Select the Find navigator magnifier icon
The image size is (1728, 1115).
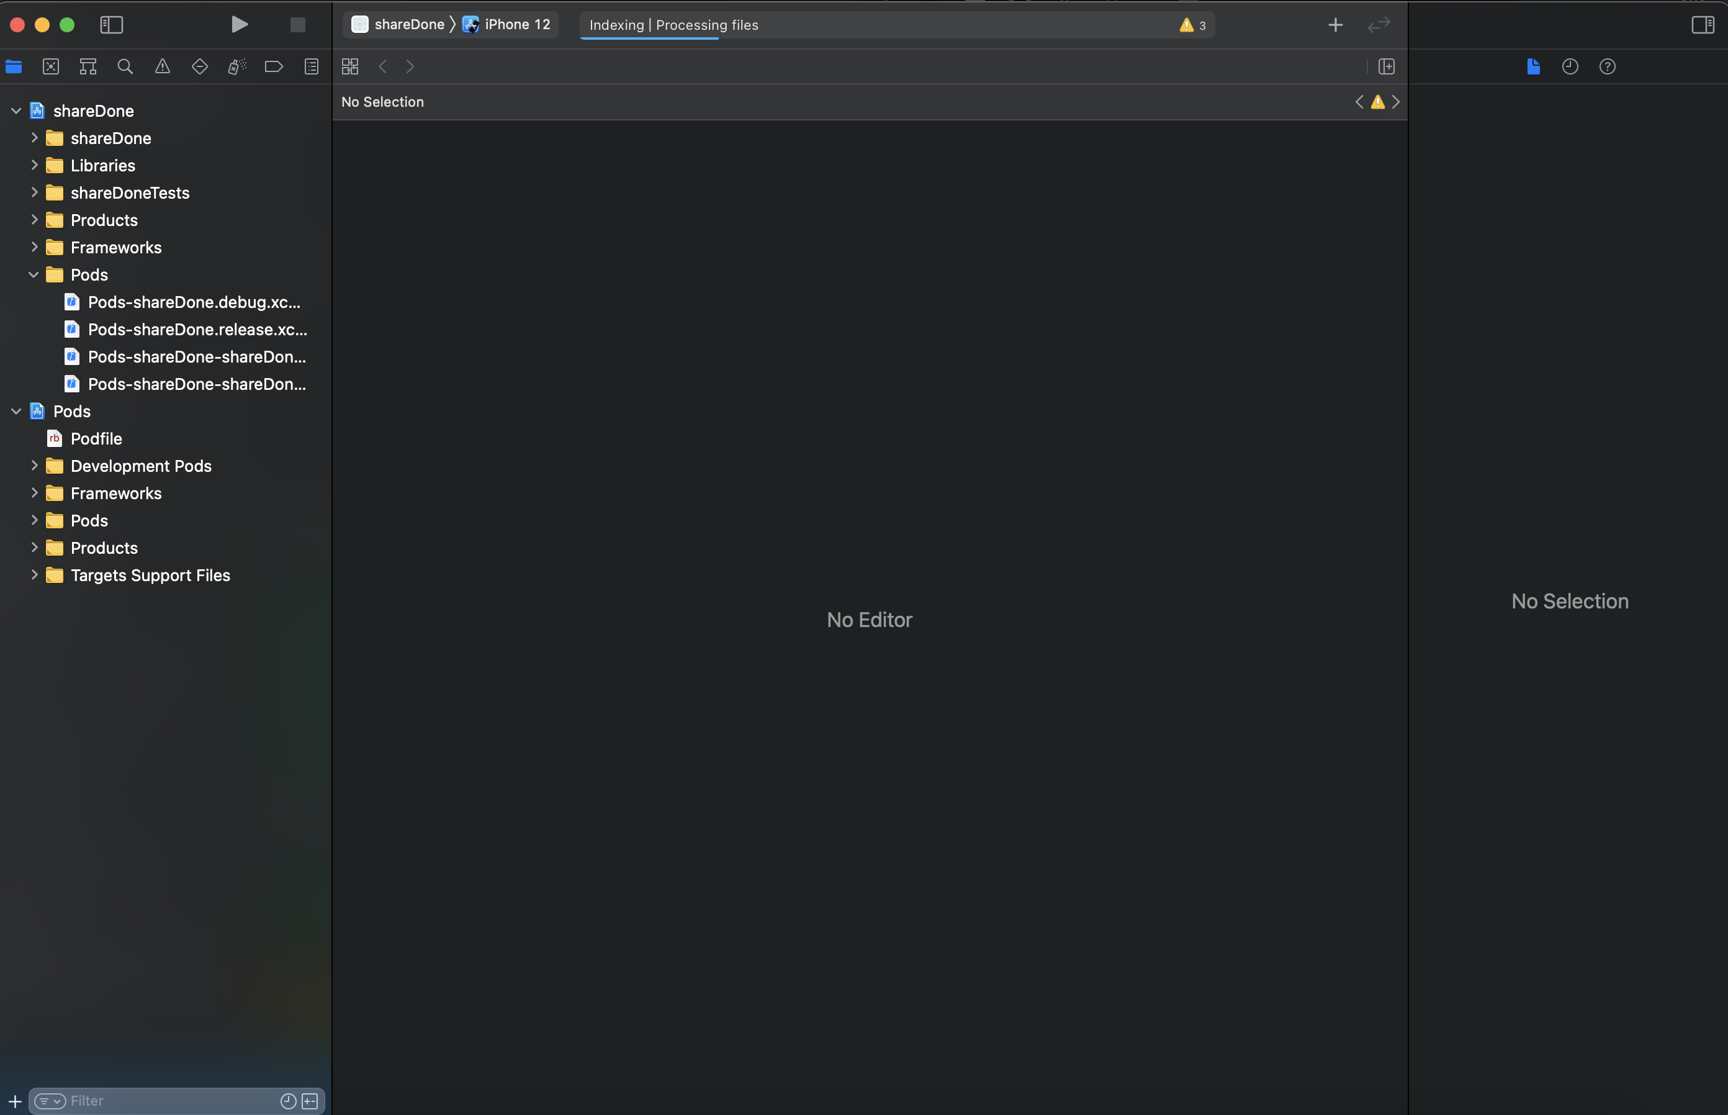point(125,66)
